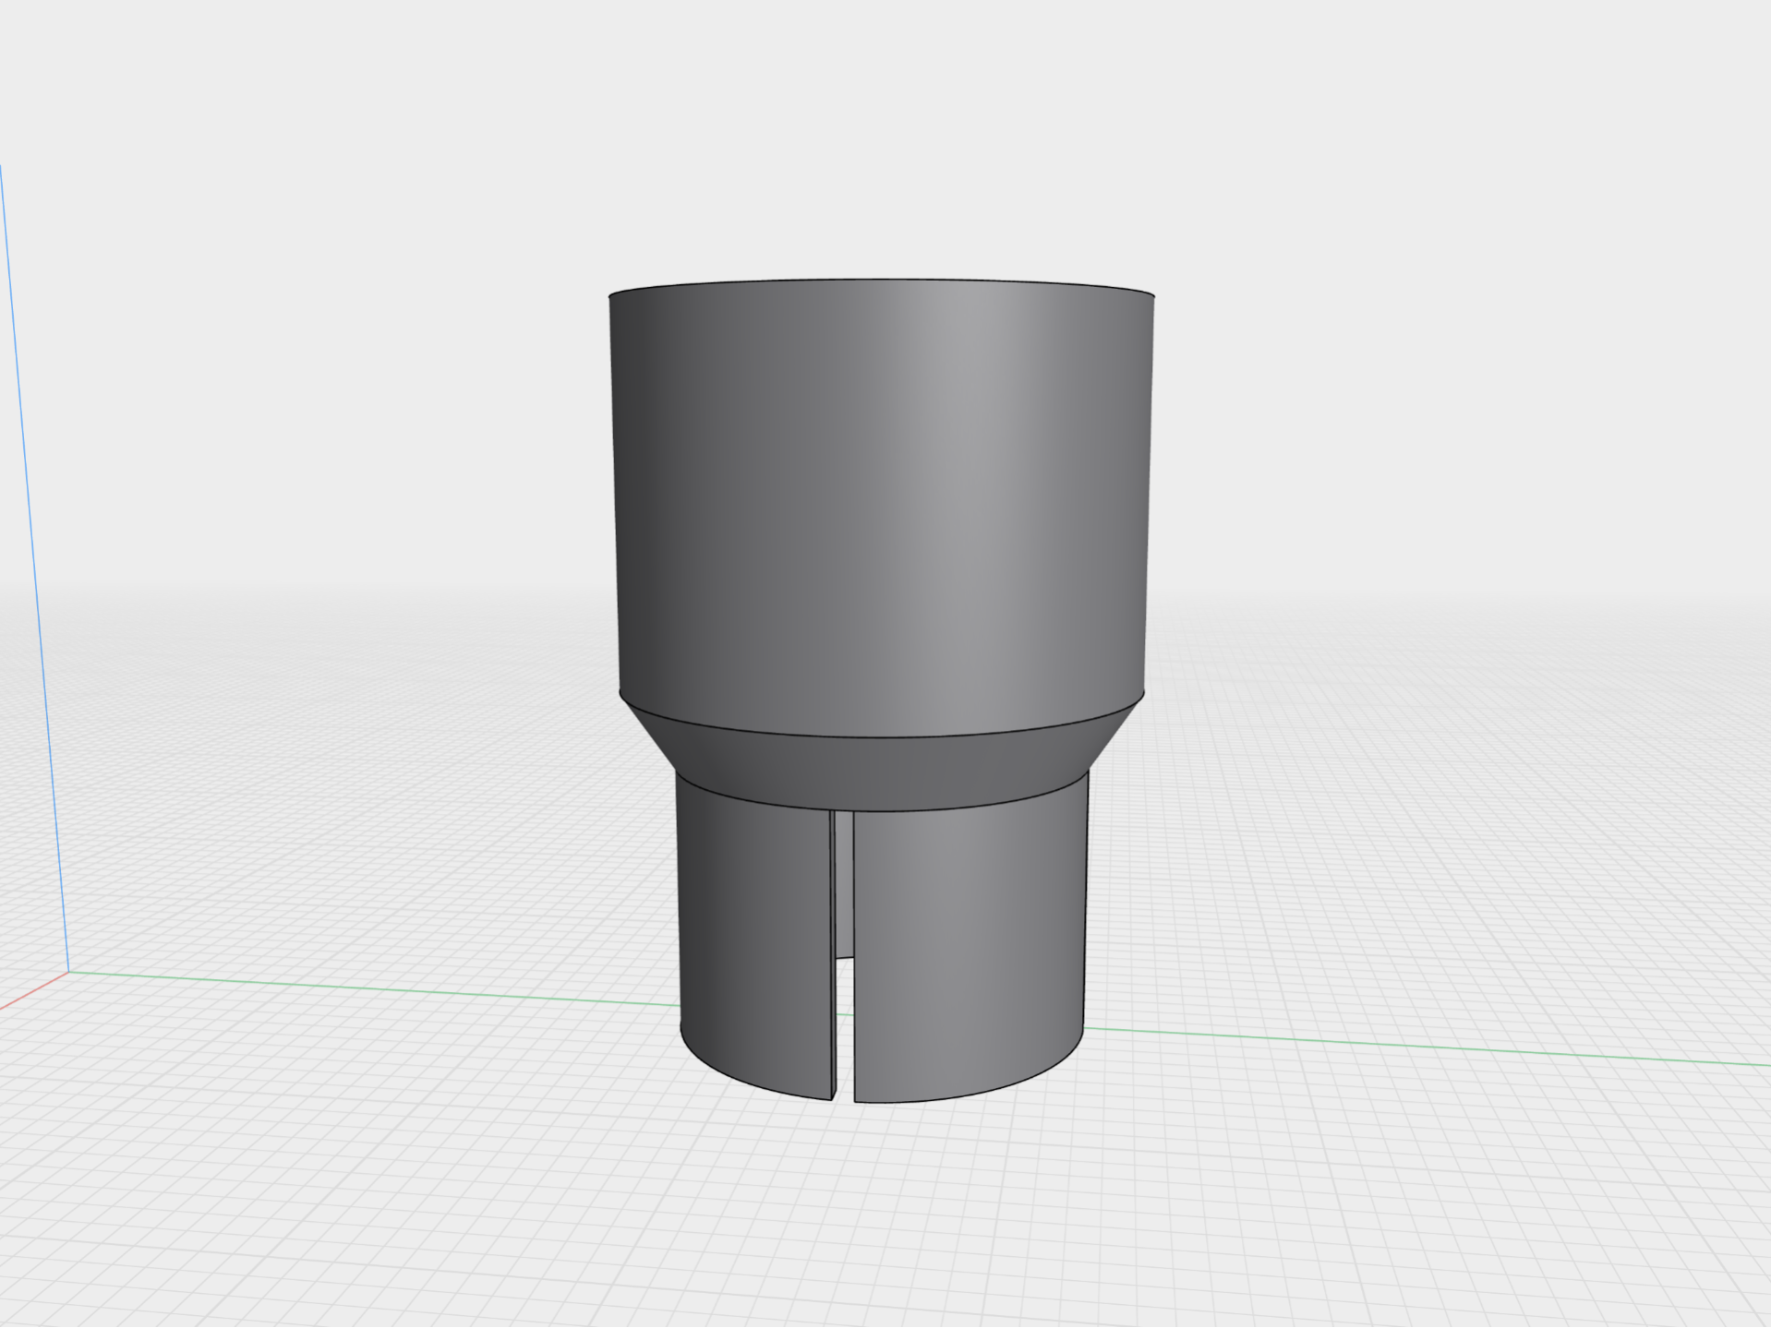
Task: Select the large upper cylinder surface
Action: point(882,508)
